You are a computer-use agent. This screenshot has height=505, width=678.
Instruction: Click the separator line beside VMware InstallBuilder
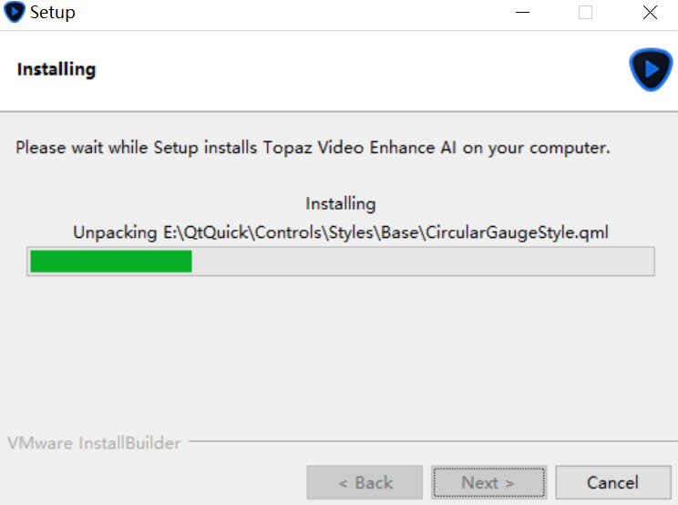434,441
